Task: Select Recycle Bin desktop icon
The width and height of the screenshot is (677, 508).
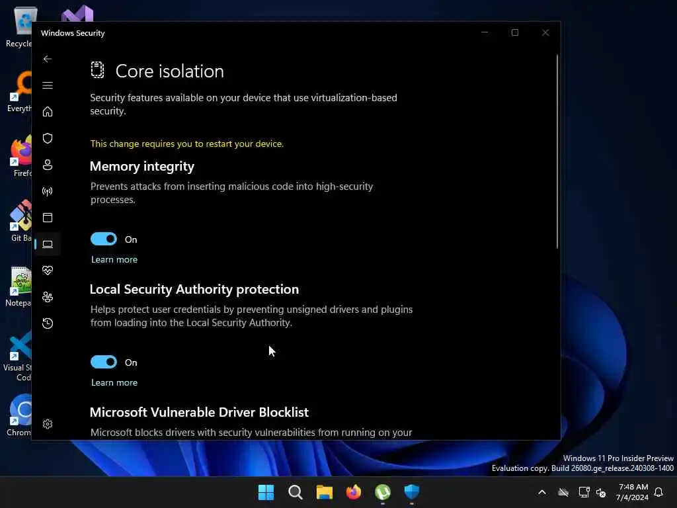Action: [19, 26]
